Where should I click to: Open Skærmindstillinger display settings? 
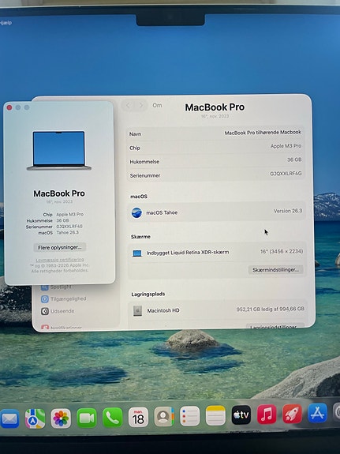click(x=275, y=270)
